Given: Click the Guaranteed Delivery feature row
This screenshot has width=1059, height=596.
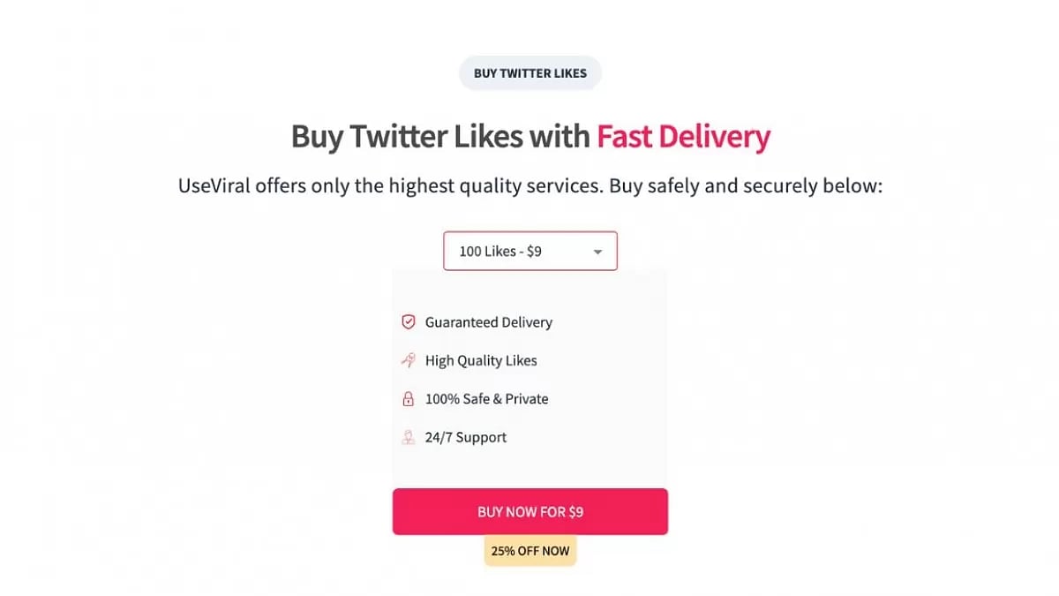Looking at the screenshot, I should coord(488,321).
